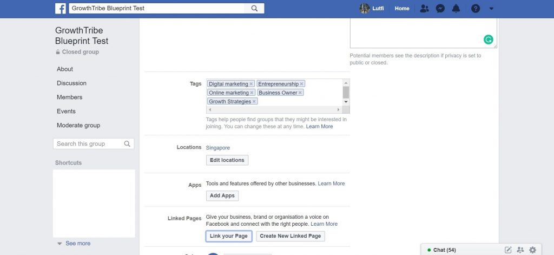554x255 pixels.
Task: Open Learn More link in Linked Pages
Action: [x=324, y=224]
